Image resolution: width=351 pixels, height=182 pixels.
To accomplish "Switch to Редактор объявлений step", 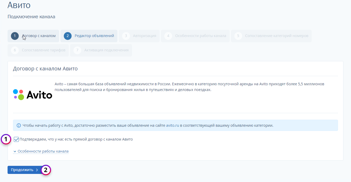I will point(94,36).
